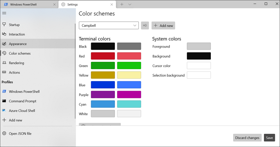Click the Rendering monitor icon
This screenshot has width=280, height=147.
[x=4, y=63]
